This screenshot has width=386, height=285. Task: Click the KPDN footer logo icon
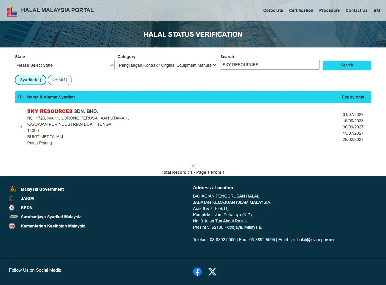point(12,208)
